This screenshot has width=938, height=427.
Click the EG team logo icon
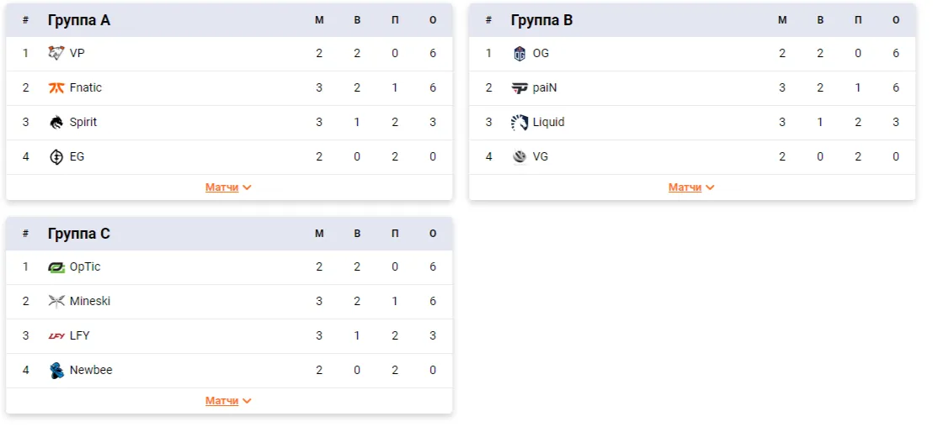pos(56,157)
